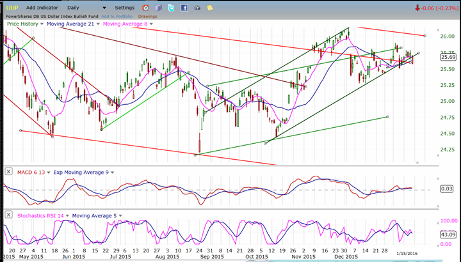
Task: Click the Moving Average 8 label
Action: click(125, 24)
